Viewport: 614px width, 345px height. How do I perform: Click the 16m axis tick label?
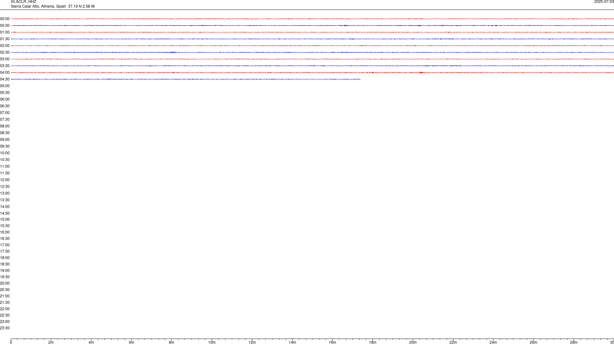[x=333, y=342]
